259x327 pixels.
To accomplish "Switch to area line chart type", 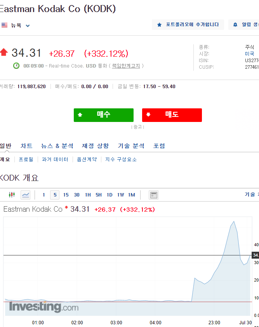I will coord(26,195).
